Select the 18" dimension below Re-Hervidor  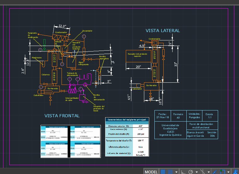coord(151,99)
